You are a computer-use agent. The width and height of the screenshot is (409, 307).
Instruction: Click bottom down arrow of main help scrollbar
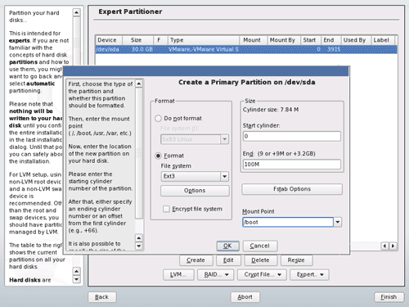click(77, 279)
